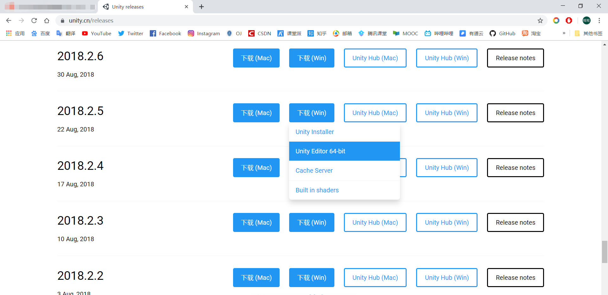Open the YouTube bookmark
The height and width of the screenshot is (295, 608).
point(97,33)
